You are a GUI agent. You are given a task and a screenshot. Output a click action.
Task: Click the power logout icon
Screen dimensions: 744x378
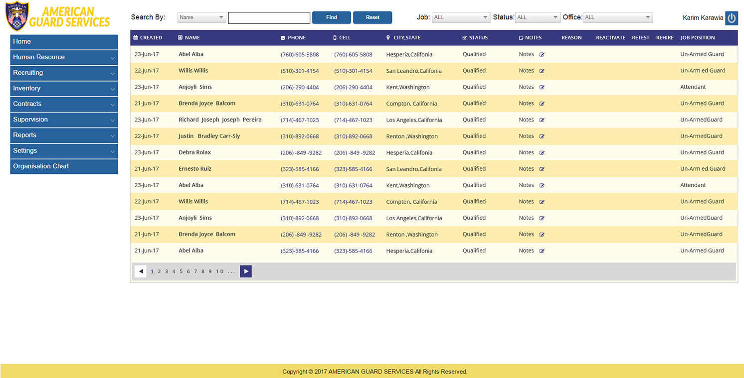coord(731,18)
